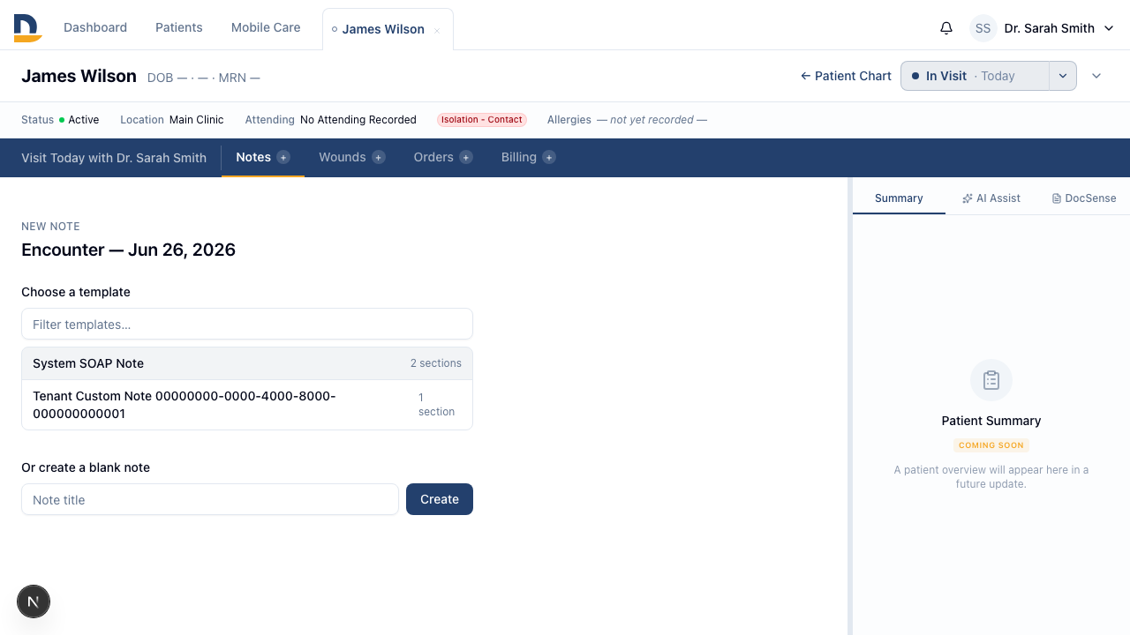
Task: Choose the Tenant Custom Note template
Action: pos(247,405)
